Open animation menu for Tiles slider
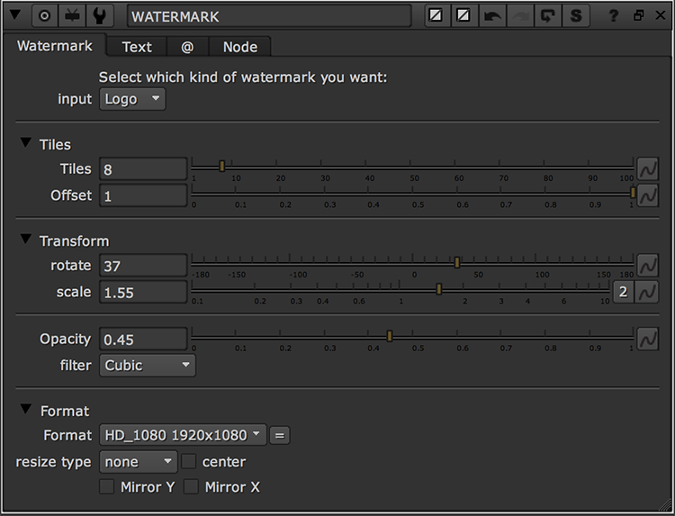675x516 pixels. point(648,168)
